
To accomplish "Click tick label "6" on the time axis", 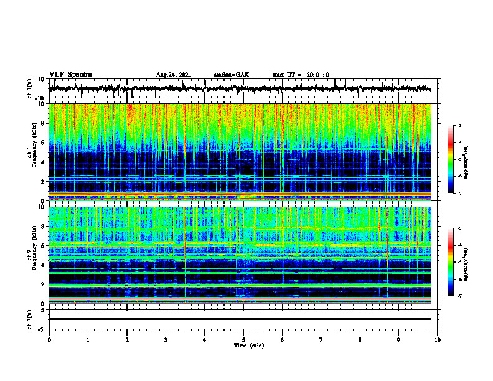I will (x=283, y=340).
